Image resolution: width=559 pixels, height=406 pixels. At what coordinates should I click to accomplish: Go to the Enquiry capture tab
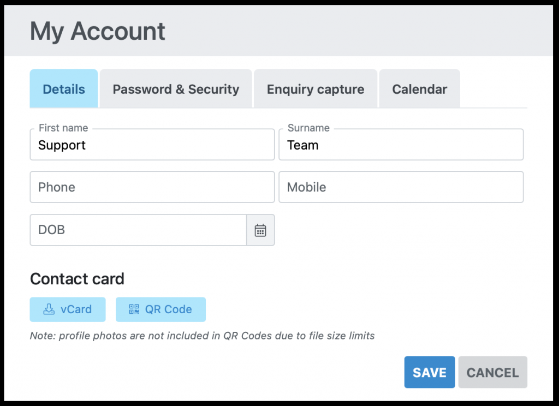click(316, 89)
